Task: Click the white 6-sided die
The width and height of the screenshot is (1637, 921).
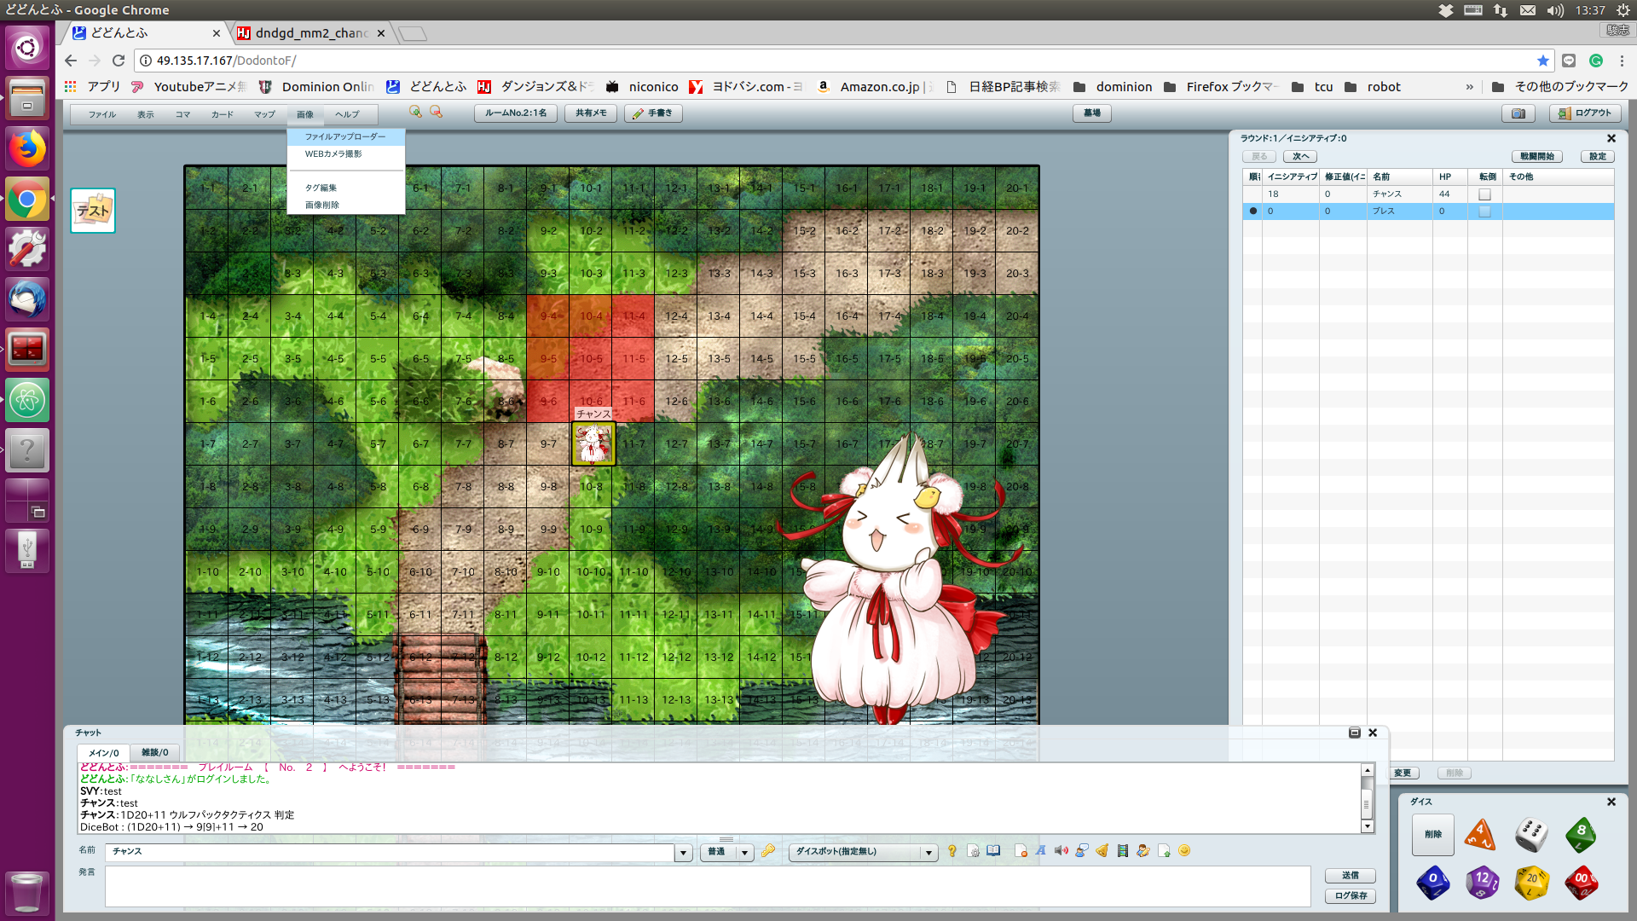Action: point(1531,834)
